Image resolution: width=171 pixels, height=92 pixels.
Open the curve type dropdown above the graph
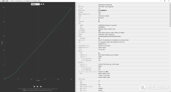tap(35, 4)
